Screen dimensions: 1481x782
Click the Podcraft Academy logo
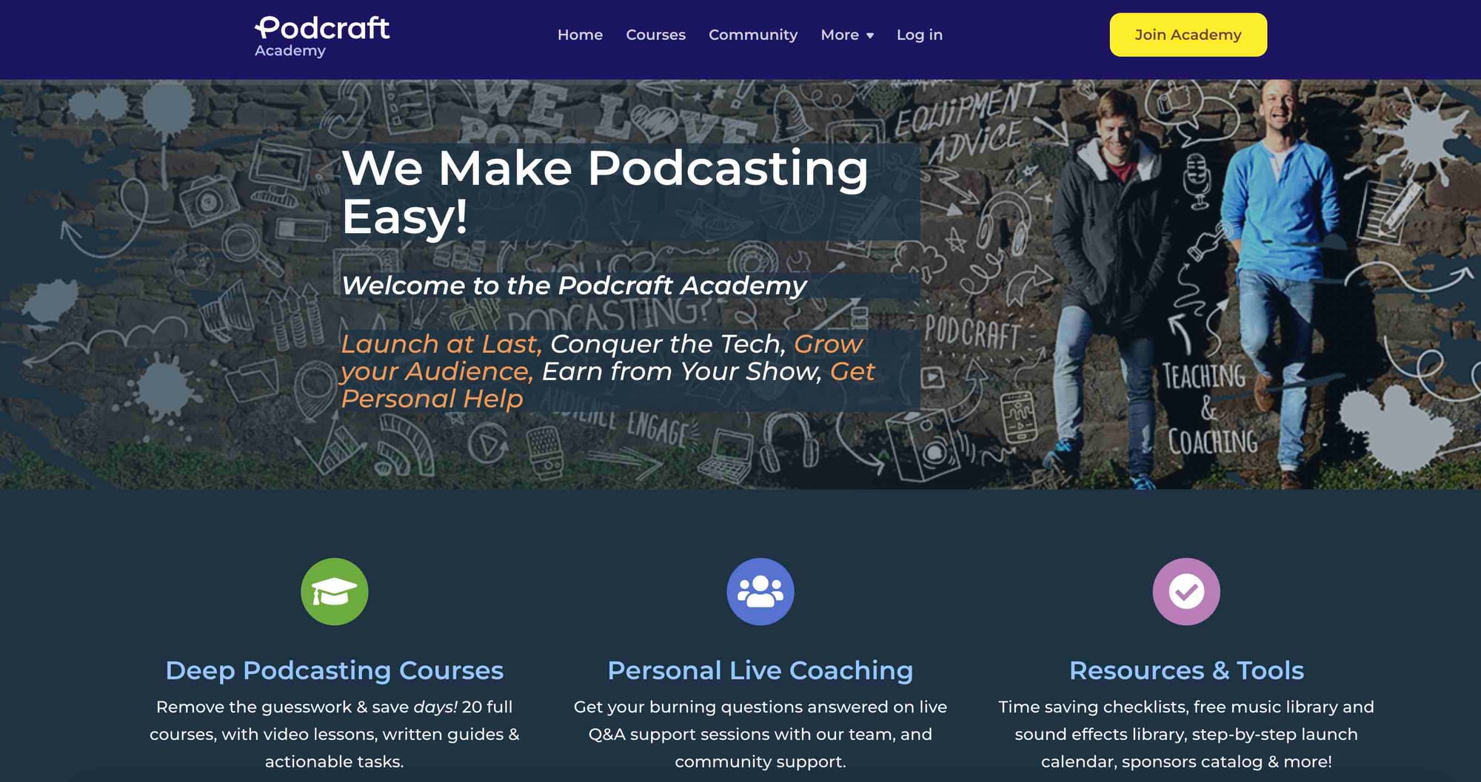click(321, 34)
